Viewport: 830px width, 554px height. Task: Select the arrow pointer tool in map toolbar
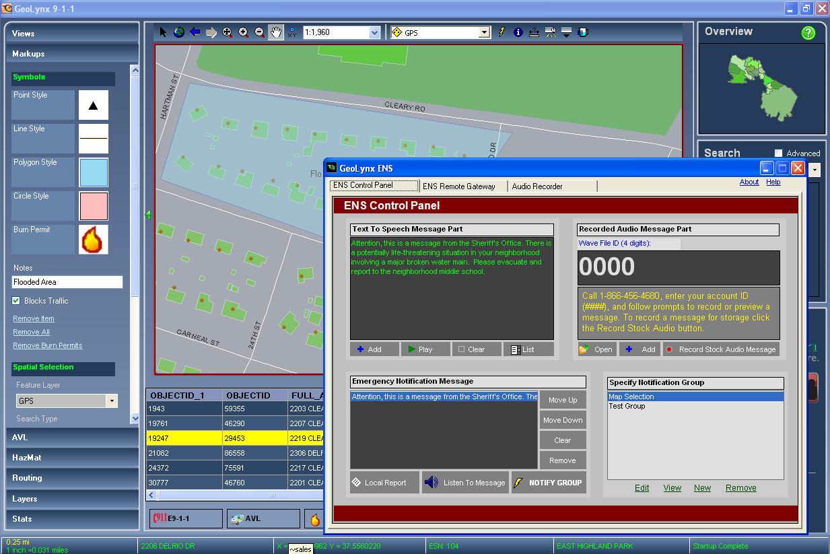(163, 32)
